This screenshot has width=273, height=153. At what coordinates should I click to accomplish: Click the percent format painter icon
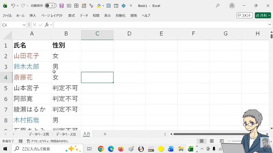click(x=91, y=6)
